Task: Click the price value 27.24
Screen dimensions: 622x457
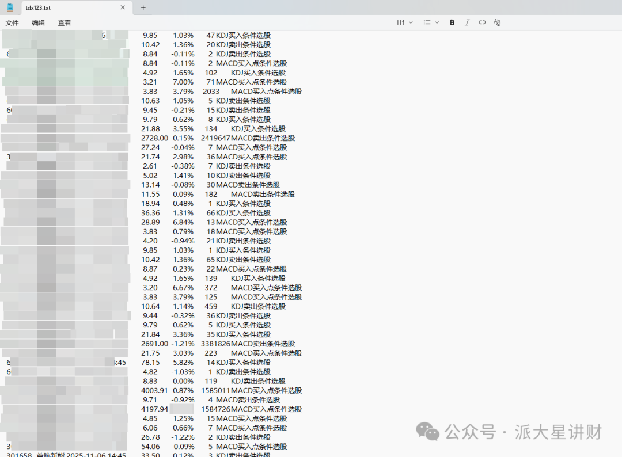Action: pos(150,147)
